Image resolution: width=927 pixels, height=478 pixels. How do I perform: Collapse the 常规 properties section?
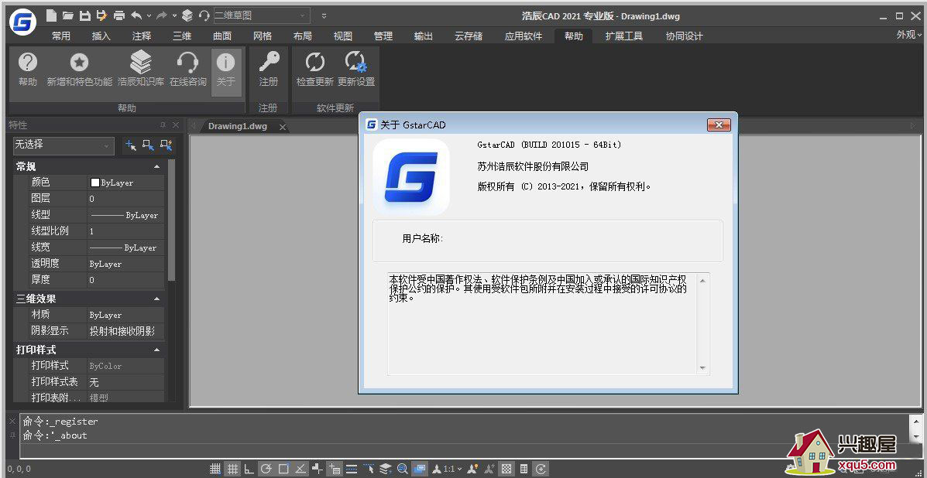(x=156, y=167)
